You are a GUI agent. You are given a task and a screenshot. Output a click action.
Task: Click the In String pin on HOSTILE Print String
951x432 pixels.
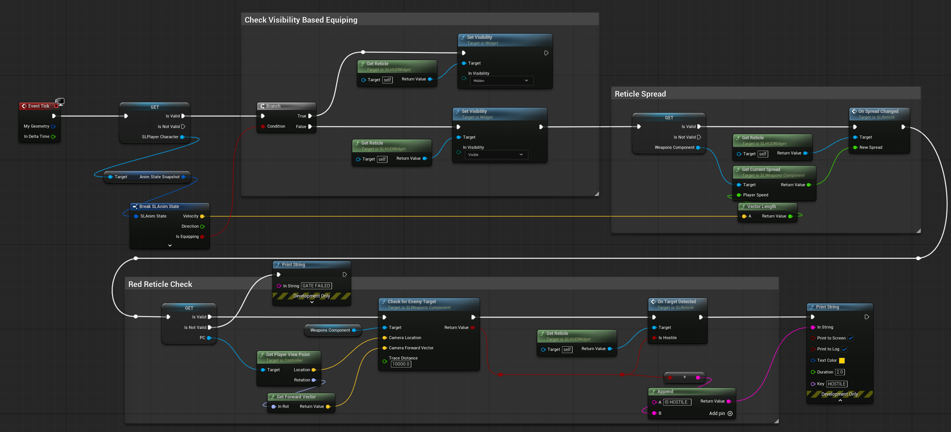click(x=813, y=327)
